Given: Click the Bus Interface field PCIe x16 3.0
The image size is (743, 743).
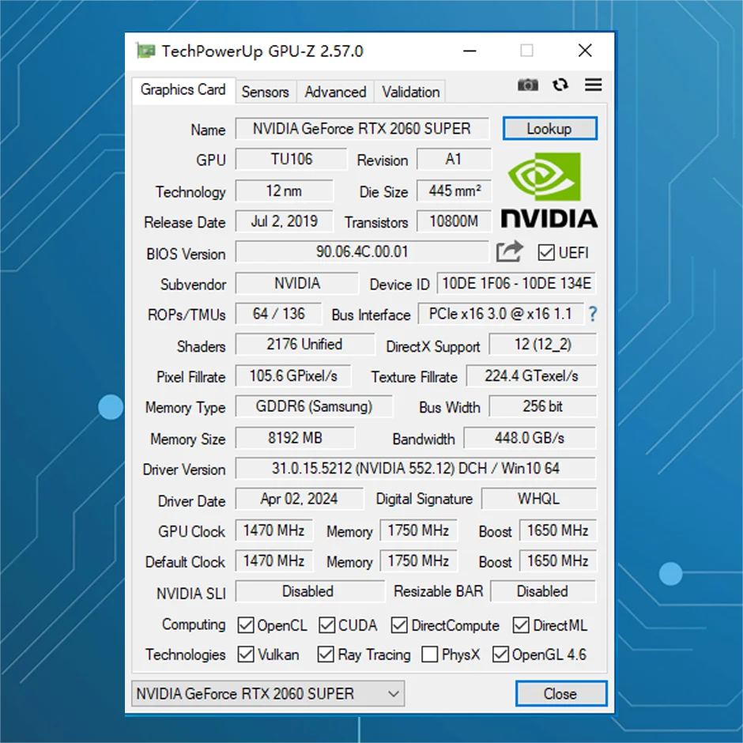Looking at the screenshot, I should tap(501, 314).
